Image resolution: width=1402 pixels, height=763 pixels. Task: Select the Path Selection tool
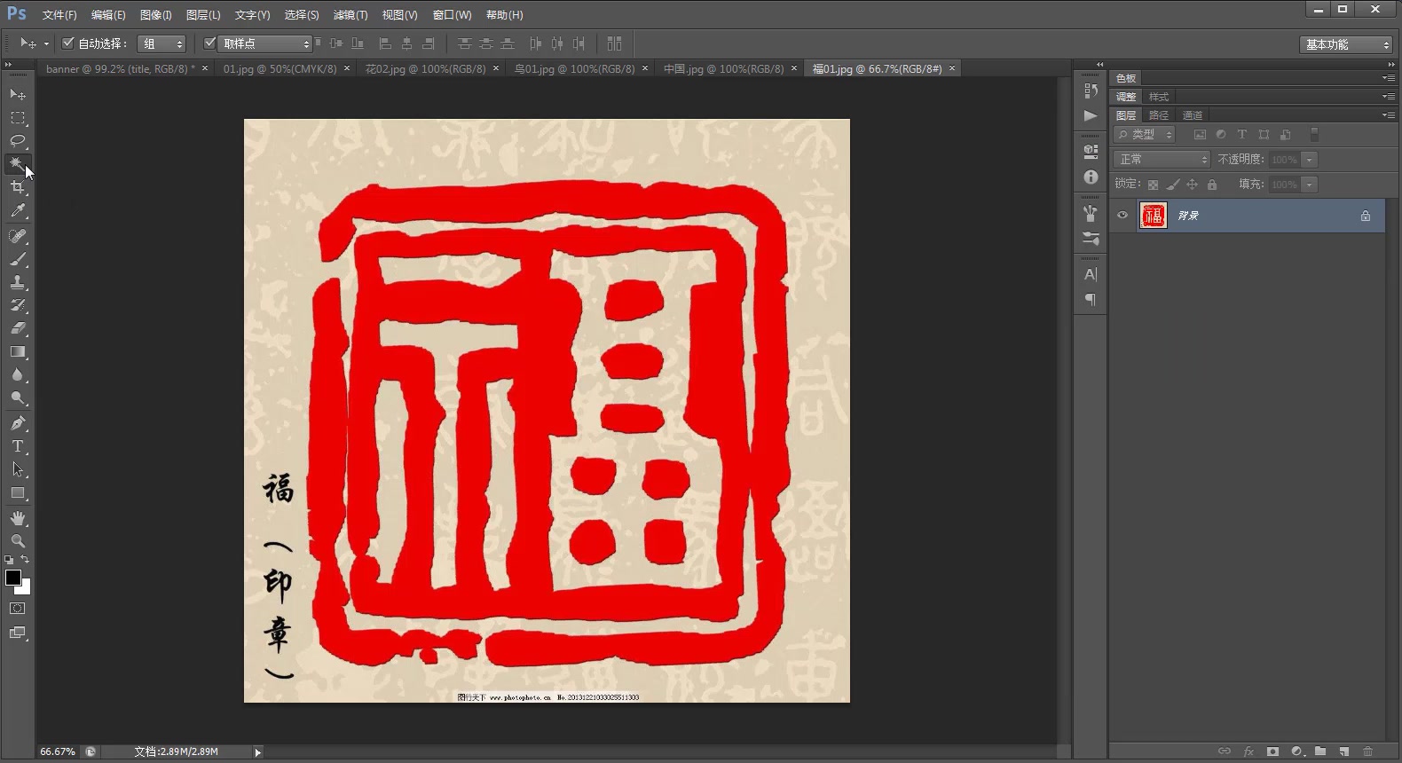pos(17,469)
